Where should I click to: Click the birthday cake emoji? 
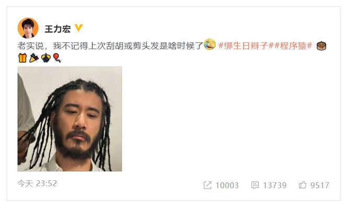click(321, 46)
